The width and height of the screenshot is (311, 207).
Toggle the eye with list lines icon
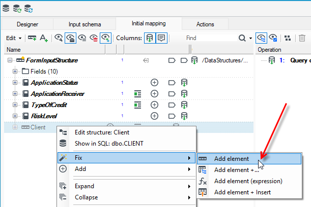[82, 38]
